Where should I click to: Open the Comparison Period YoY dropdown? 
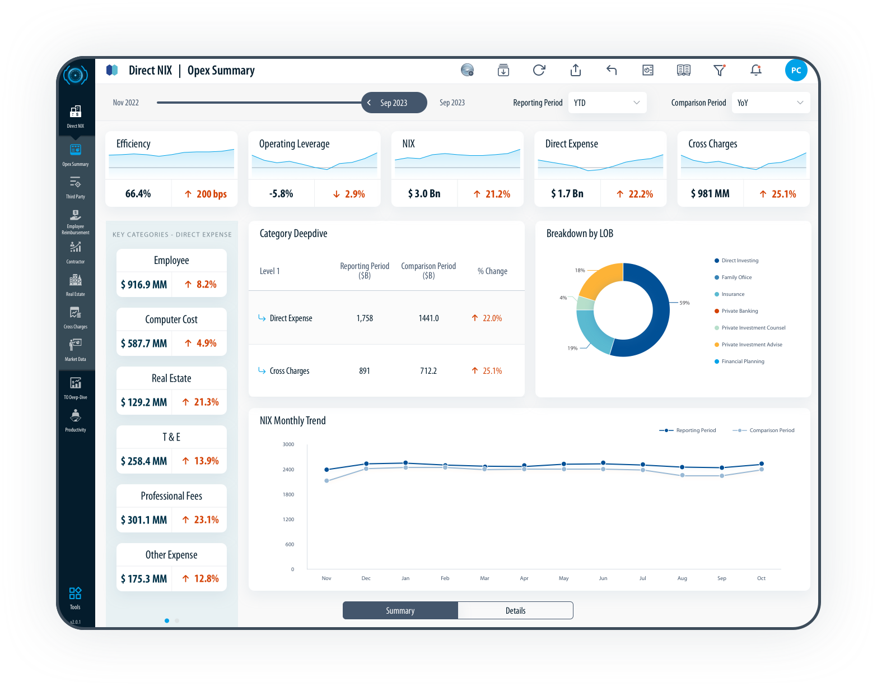coord(770,103)
